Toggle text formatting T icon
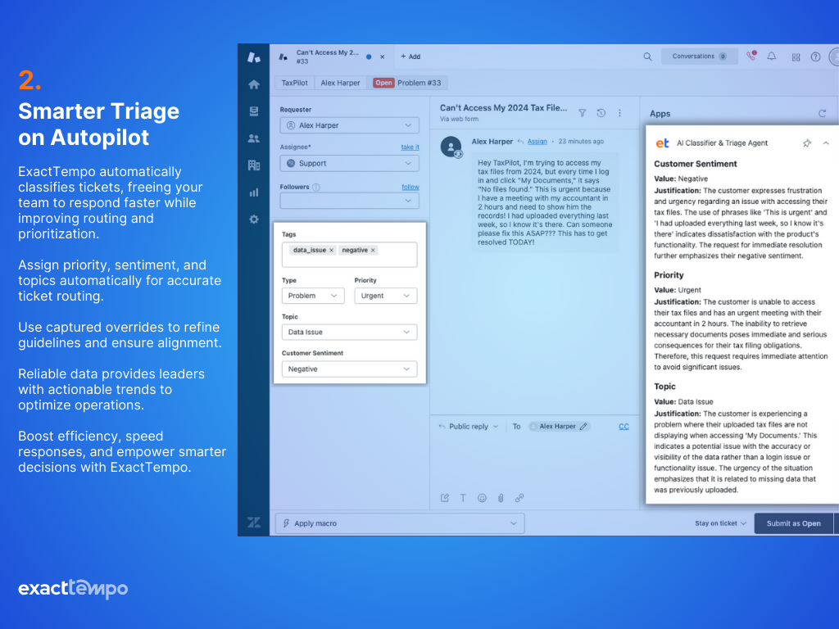The height and width of the screenshot is (629, 839). 464,498
